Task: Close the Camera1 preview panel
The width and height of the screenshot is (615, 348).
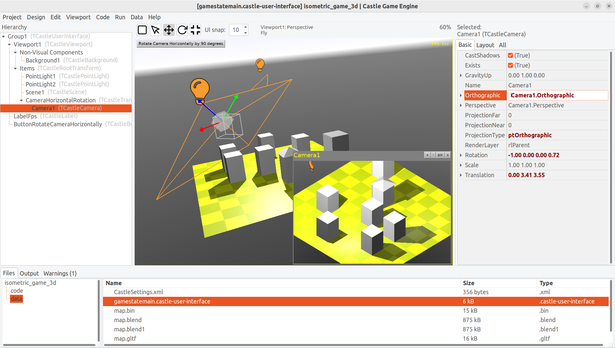Action: [x=448, y=155]
